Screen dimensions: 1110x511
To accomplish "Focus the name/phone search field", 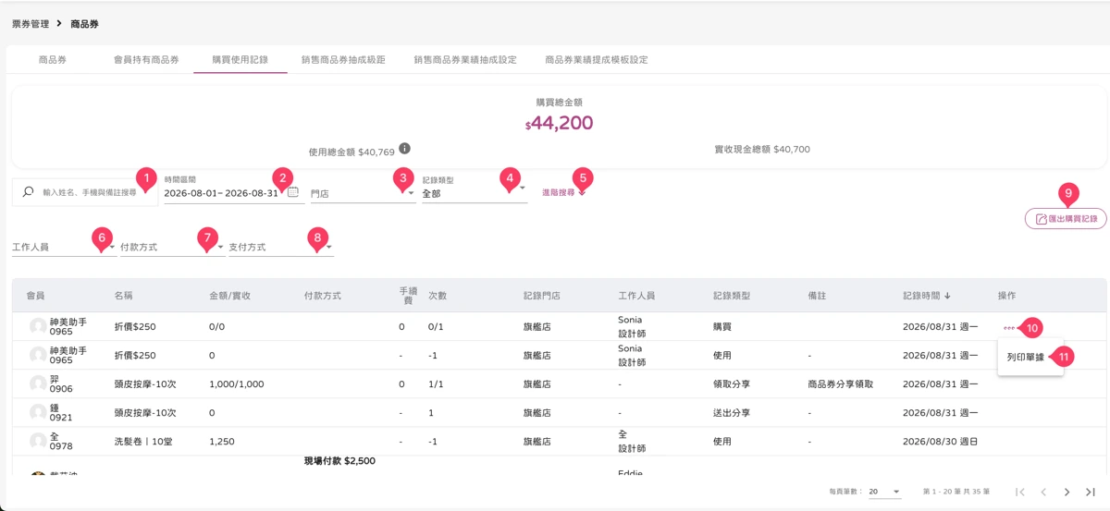I will pos(89,192).
